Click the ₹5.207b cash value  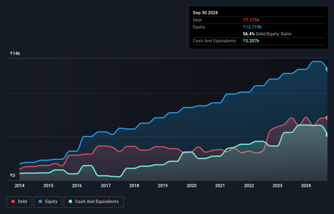(x=251, y=41)
